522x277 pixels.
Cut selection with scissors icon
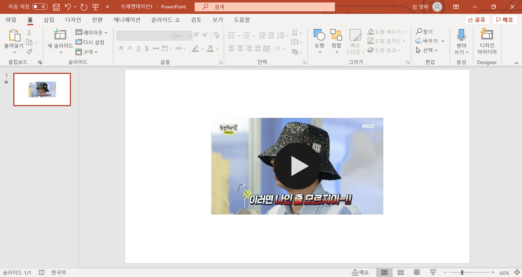[x=29, y=33]
